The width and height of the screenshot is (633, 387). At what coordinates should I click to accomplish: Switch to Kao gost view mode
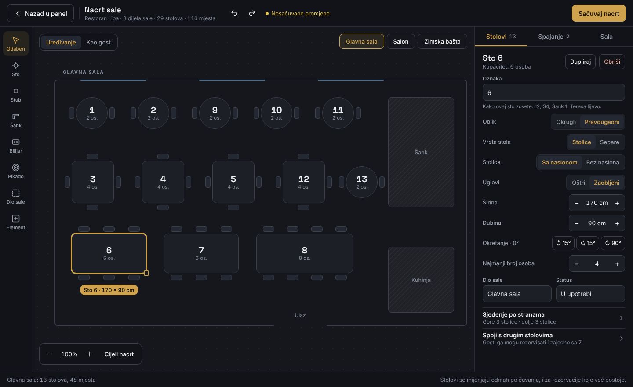98,42
